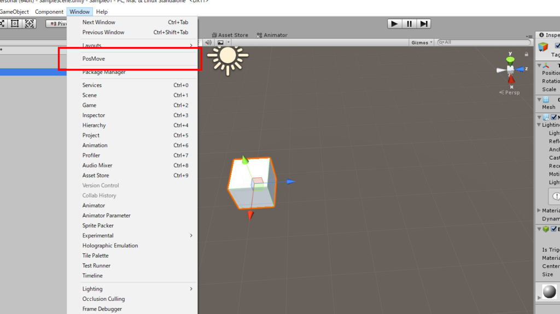Toggle scene effects with the image icon
Viewport: 560px width, 314px height.
(x=220, y=42)
